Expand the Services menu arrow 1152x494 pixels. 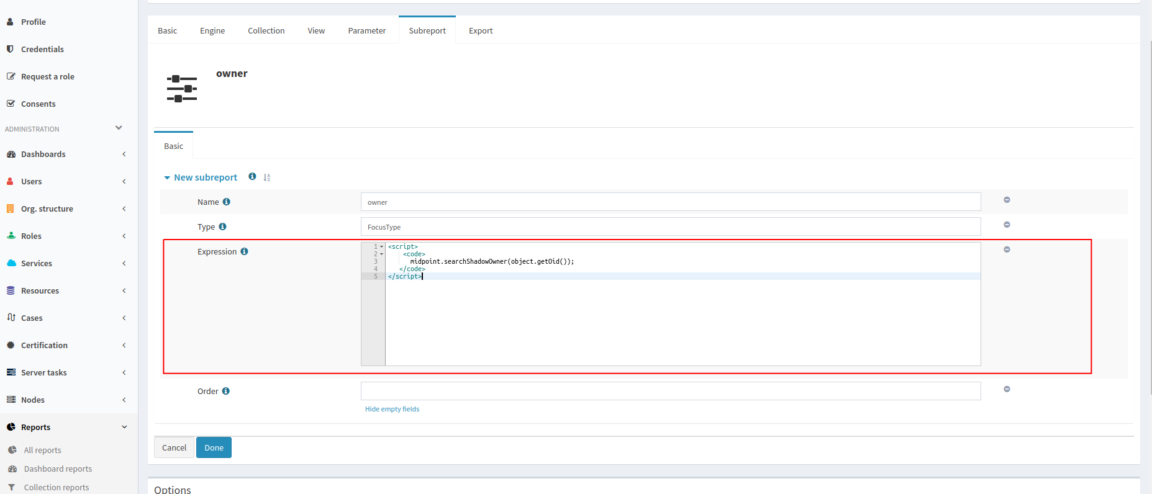tap(124, 263)
